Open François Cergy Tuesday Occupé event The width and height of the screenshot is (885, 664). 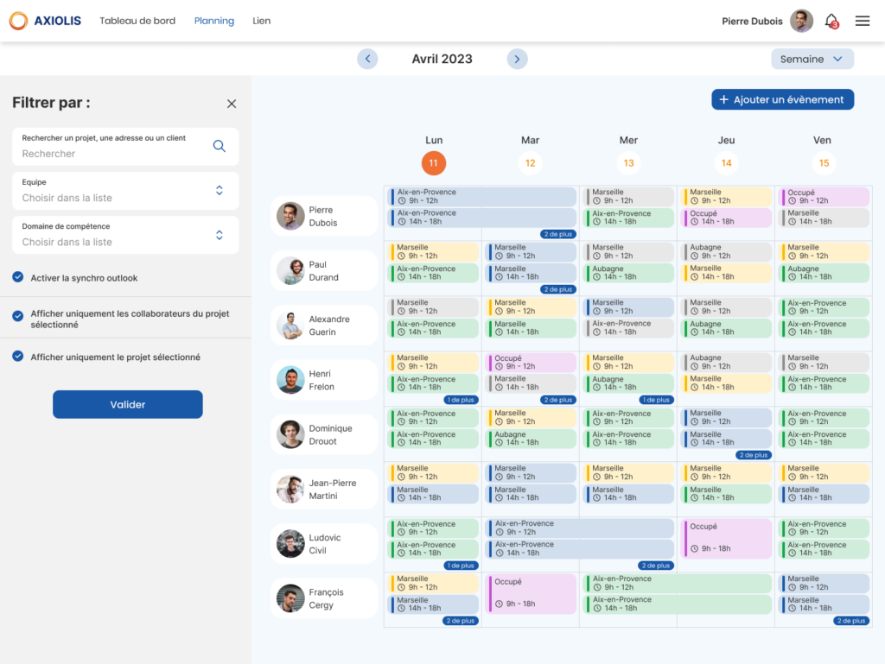point(531,593)
